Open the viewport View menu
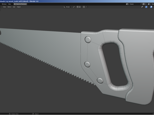This screenshot has width=154, height=115. click(x=4, y=7)
